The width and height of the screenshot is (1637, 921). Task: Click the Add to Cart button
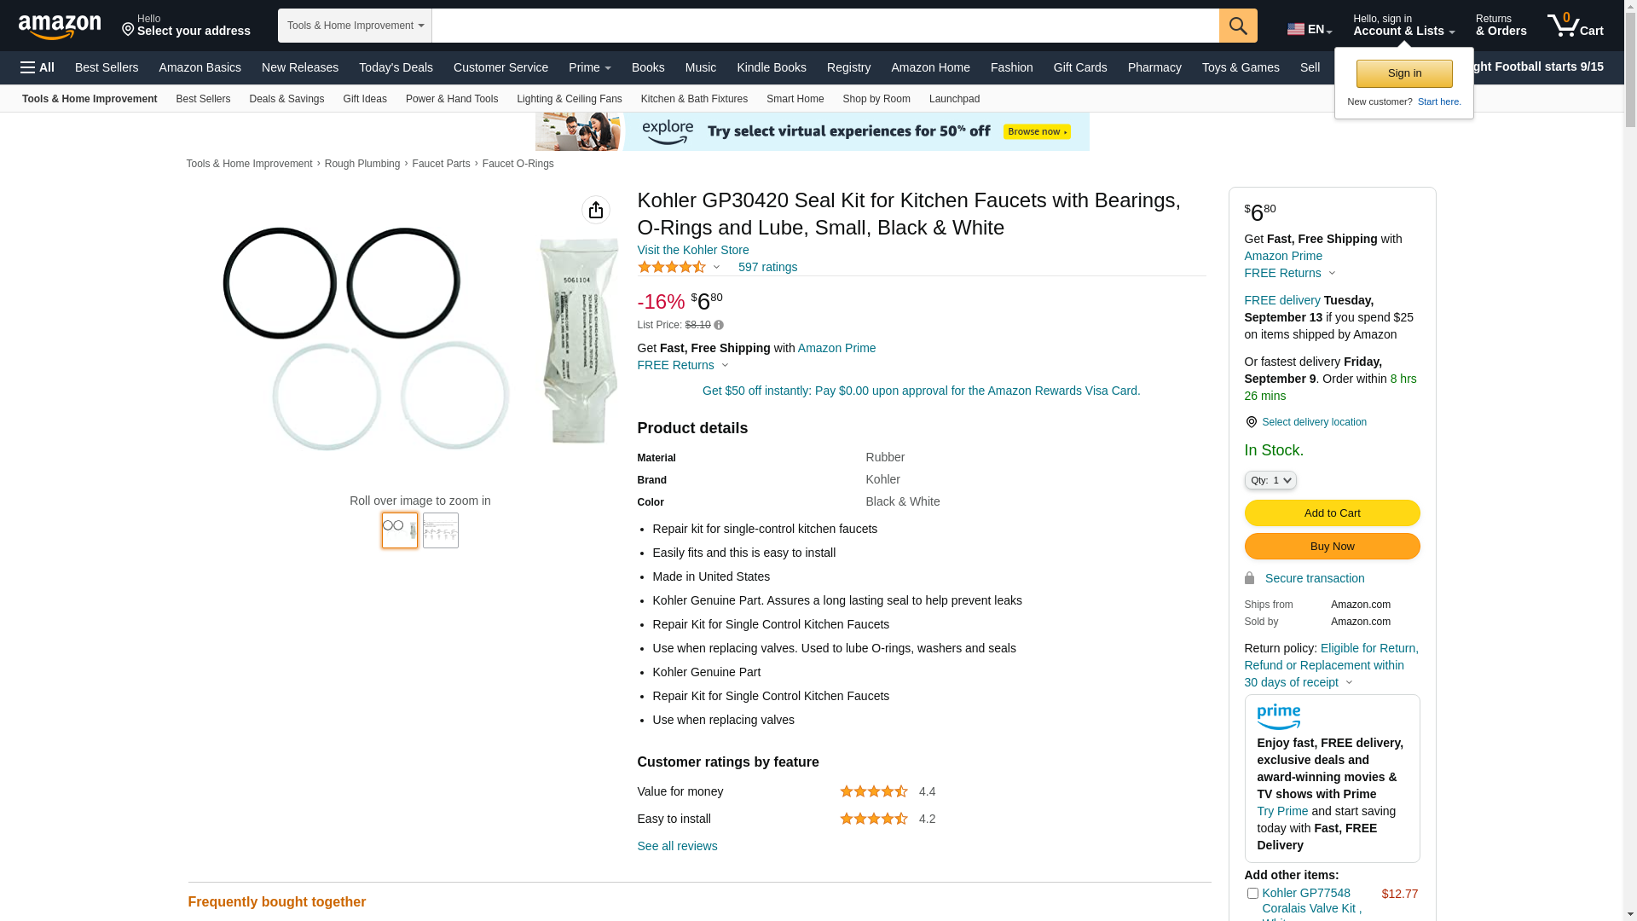pos(1332,513)
